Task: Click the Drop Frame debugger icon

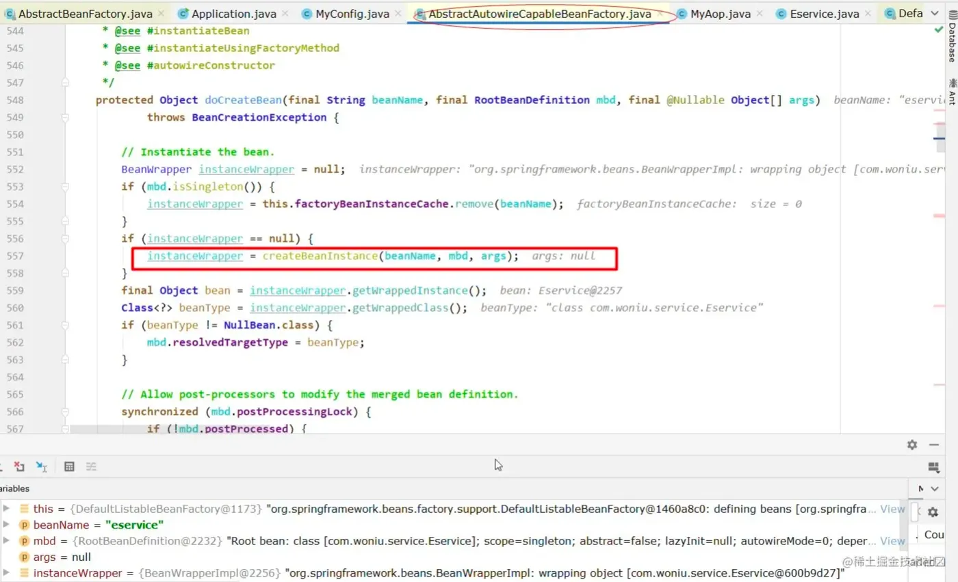Action: [x=19, y=466]
